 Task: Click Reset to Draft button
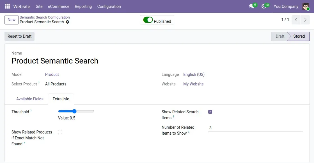coord(19,36)
